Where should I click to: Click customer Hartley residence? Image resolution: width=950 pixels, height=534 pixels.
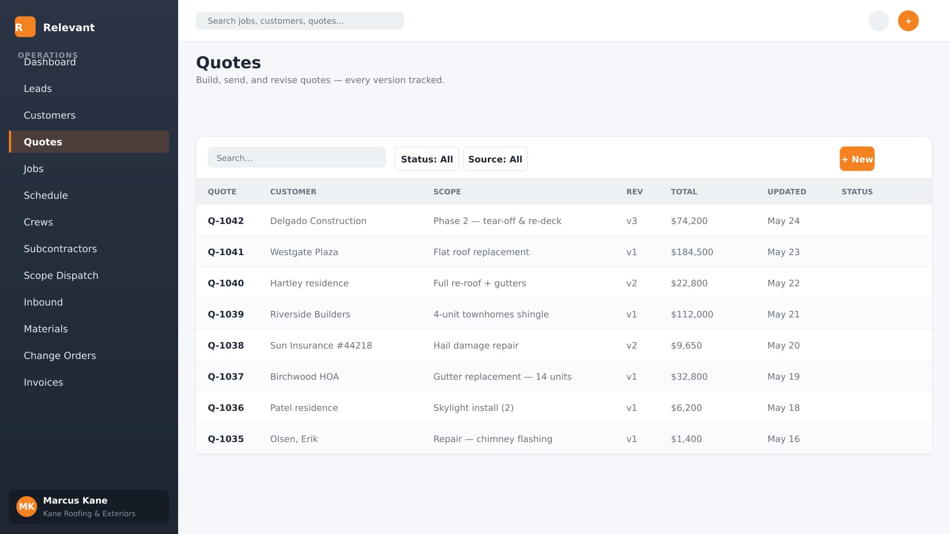(x=309, y=283)
